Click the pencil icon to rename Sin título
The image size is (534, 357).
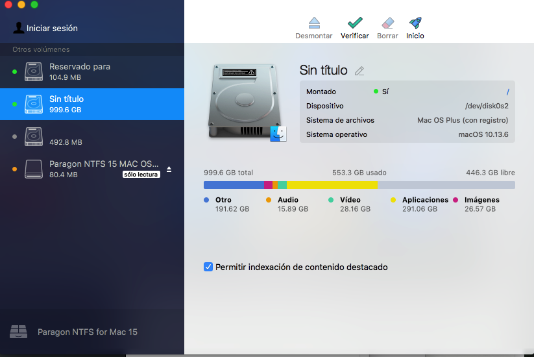pos(359,71)
